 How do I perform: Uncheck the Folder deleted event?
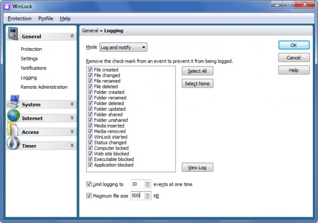[x=90, y=103]
